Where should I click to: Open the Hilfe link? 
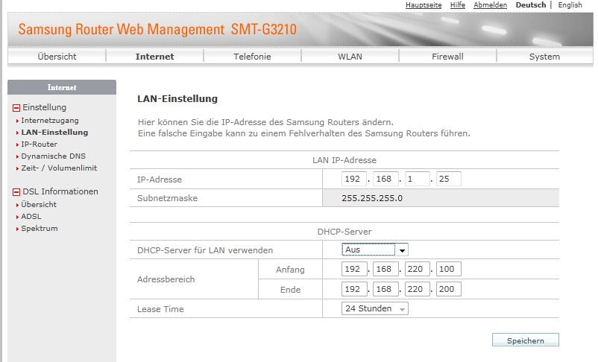coord(458,5)
